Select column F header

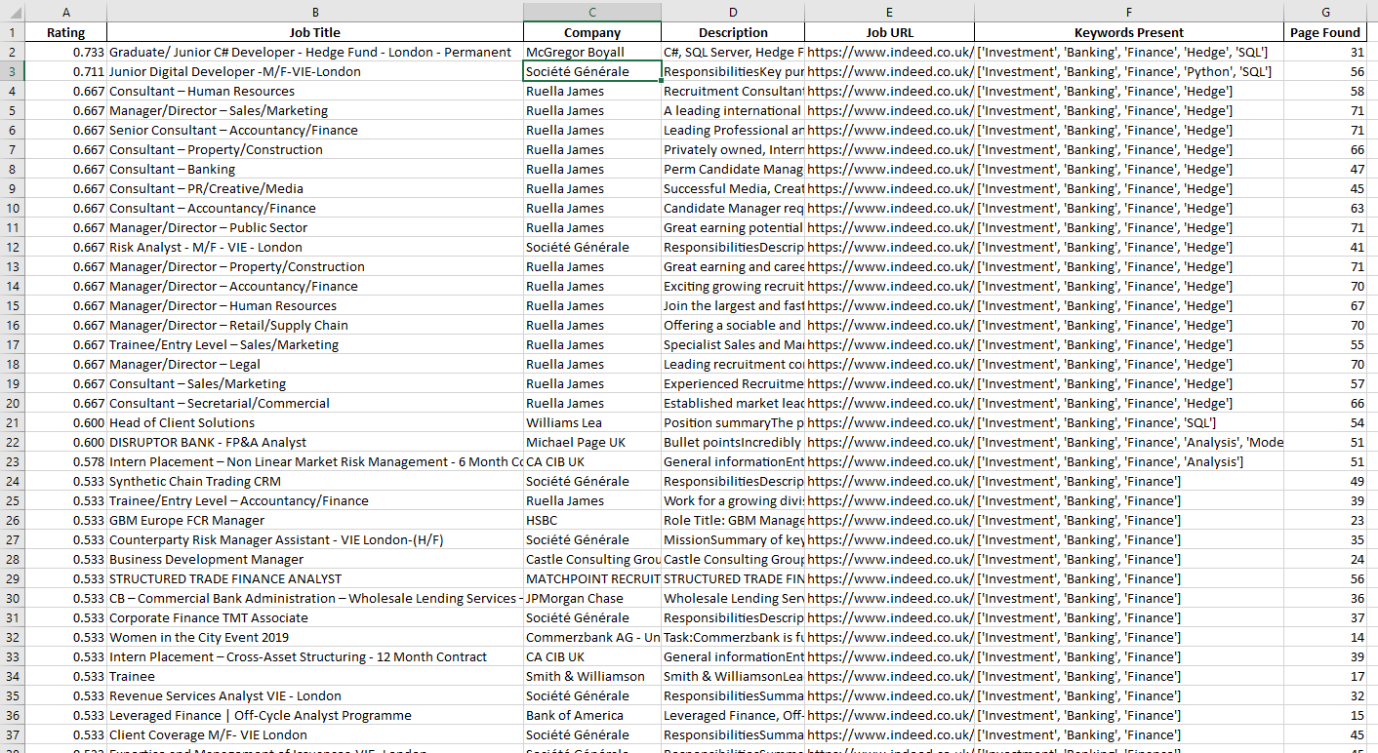1129,11
